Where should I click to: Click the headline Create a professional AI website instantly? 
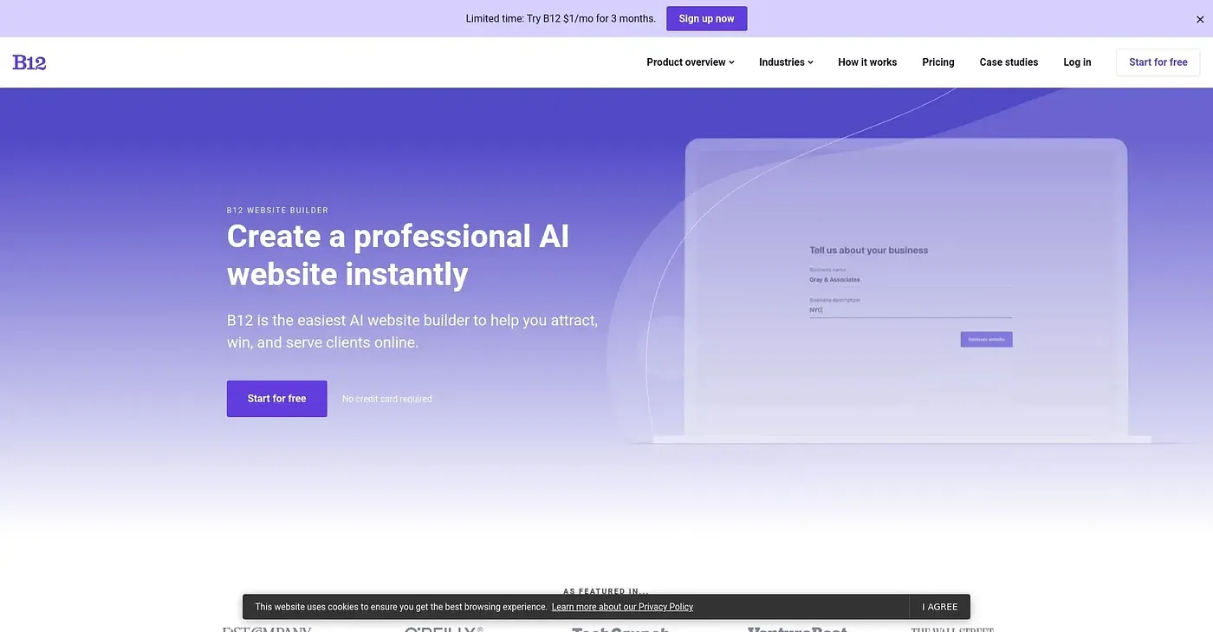click(x=398, y=255)
